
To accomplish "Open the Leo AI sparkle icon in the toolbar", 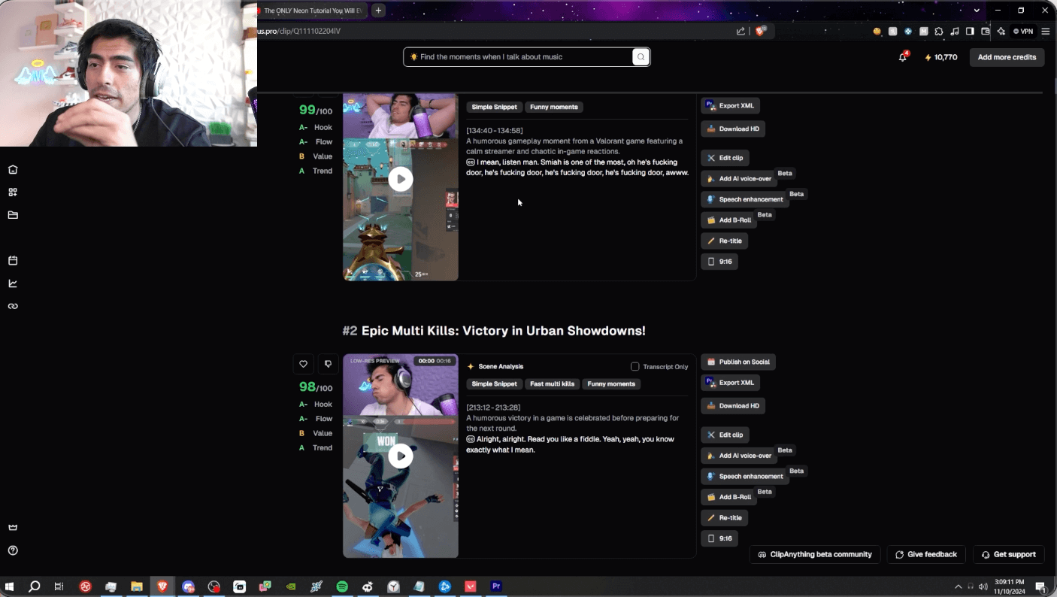I will (1001, 32).
